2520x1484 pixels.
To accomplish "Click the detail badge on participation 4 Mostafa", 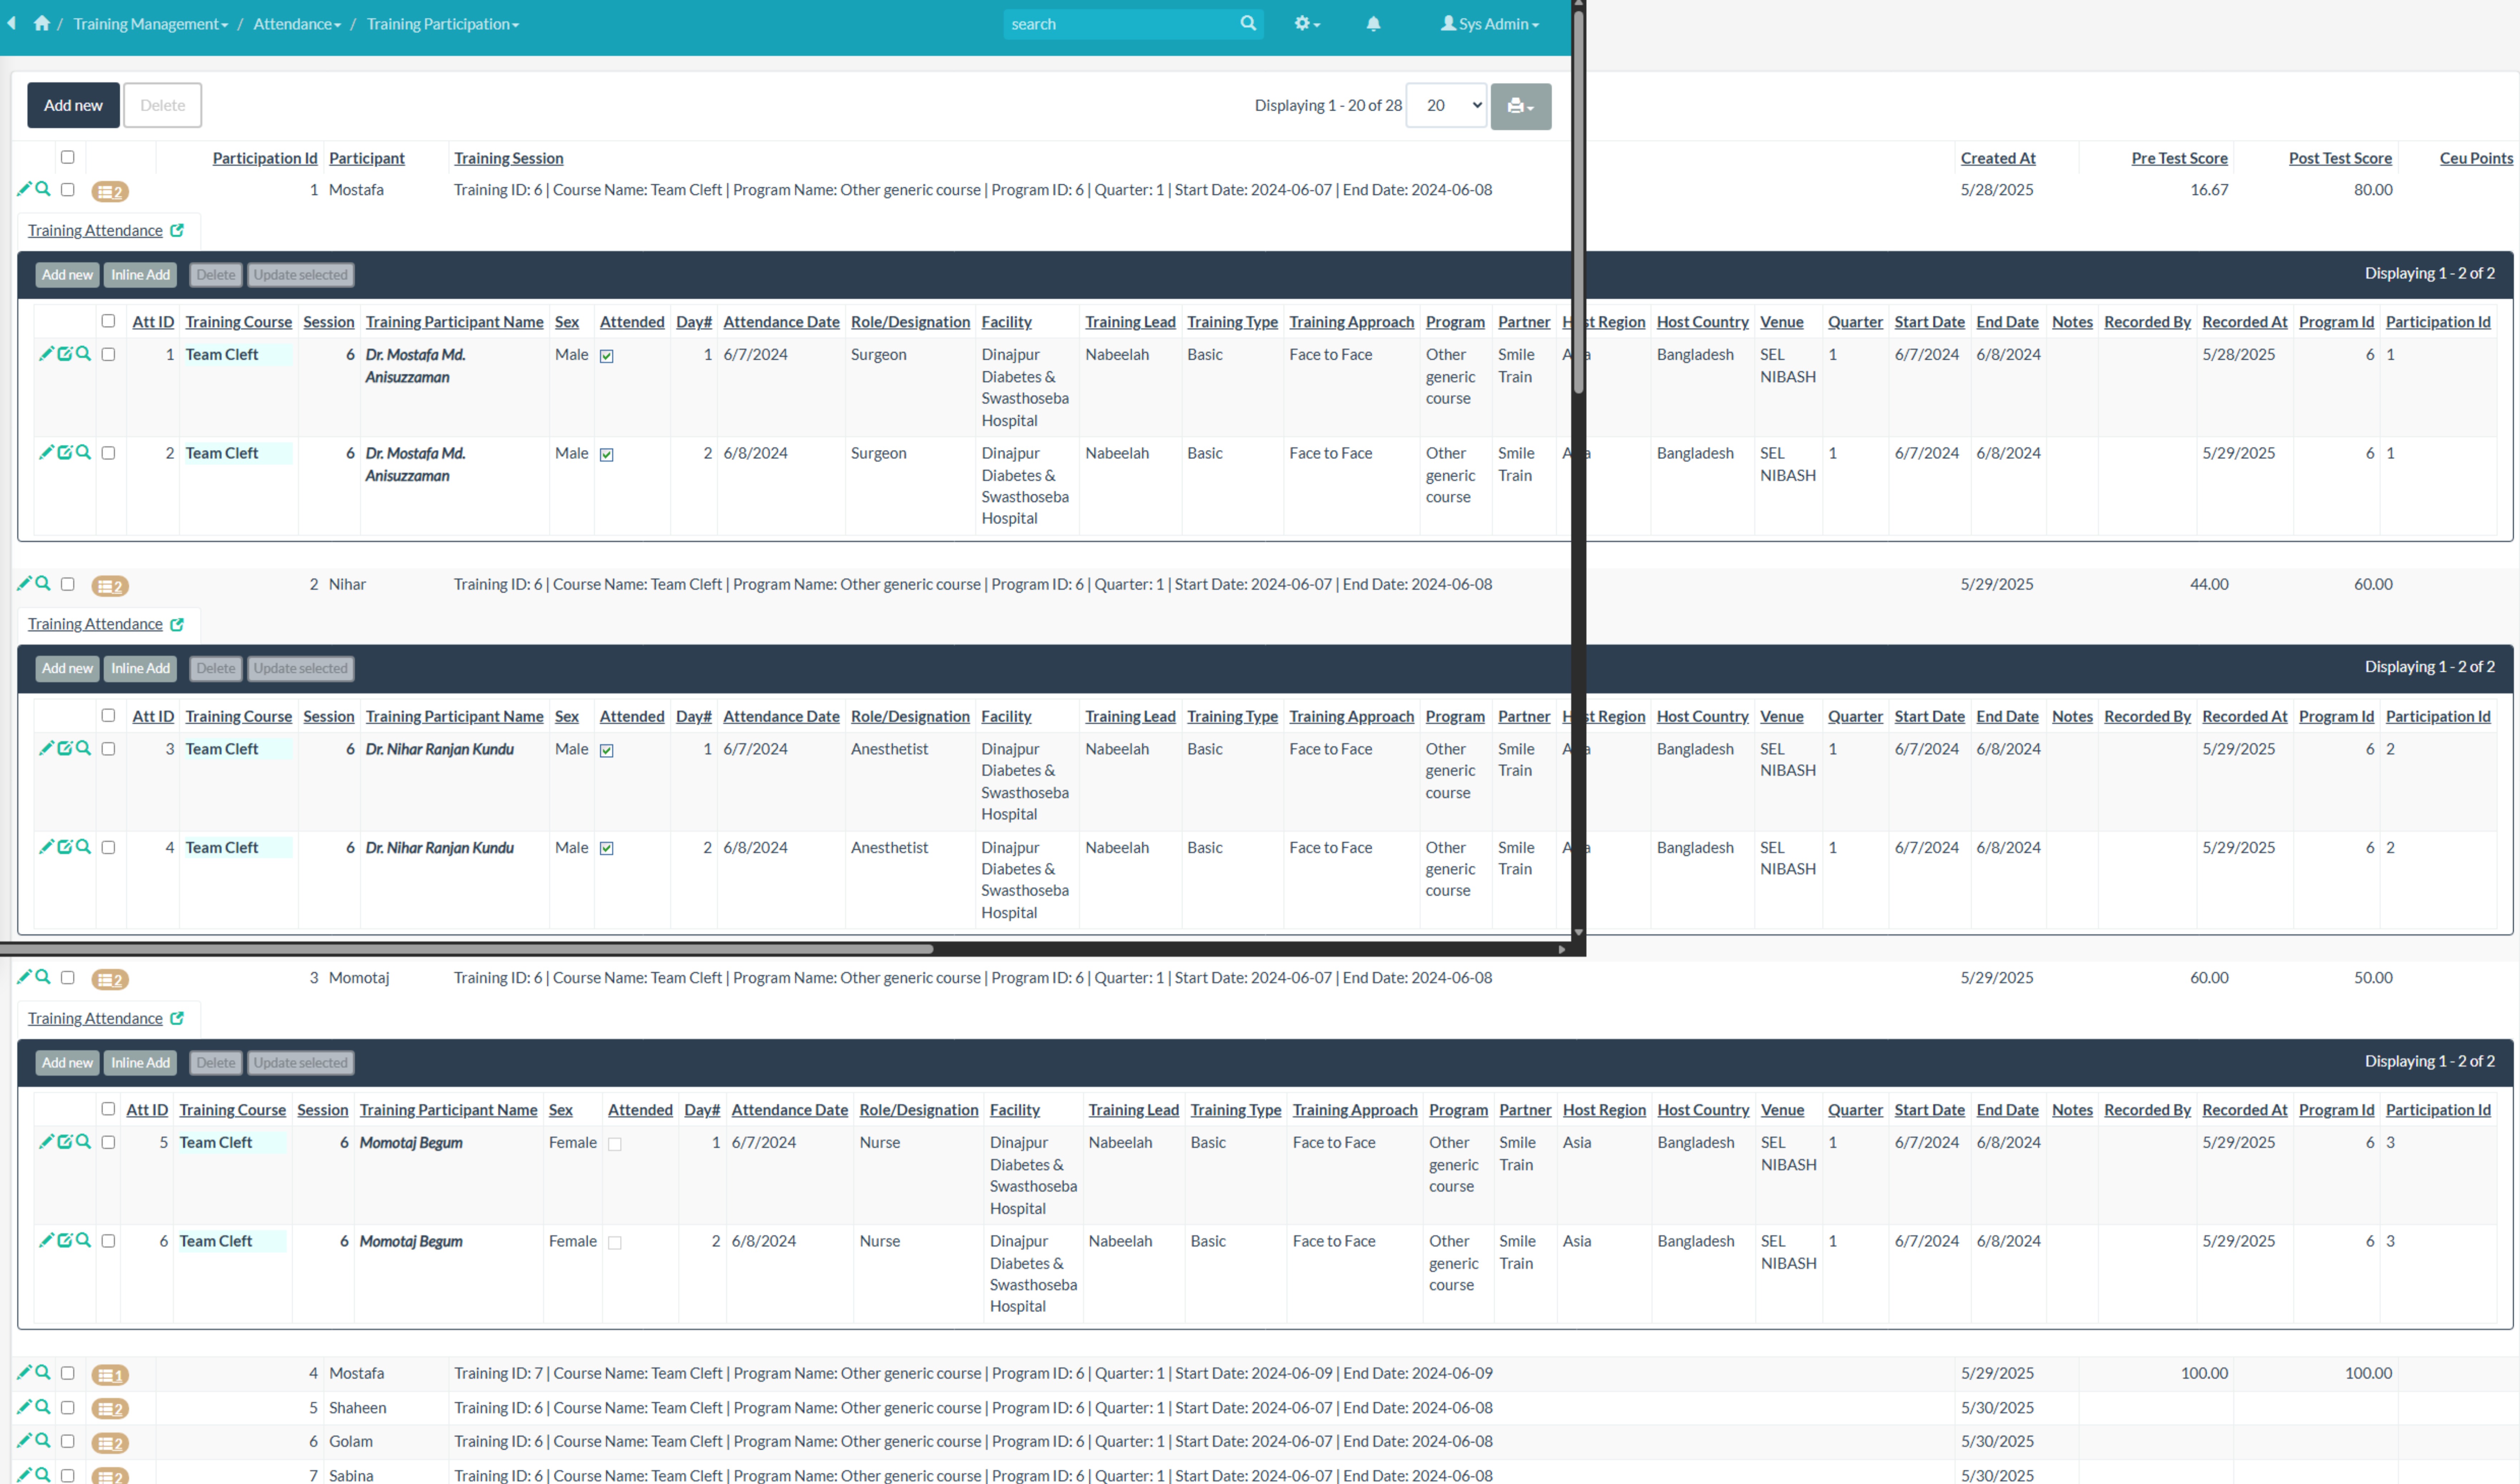I will point(110,1375).
